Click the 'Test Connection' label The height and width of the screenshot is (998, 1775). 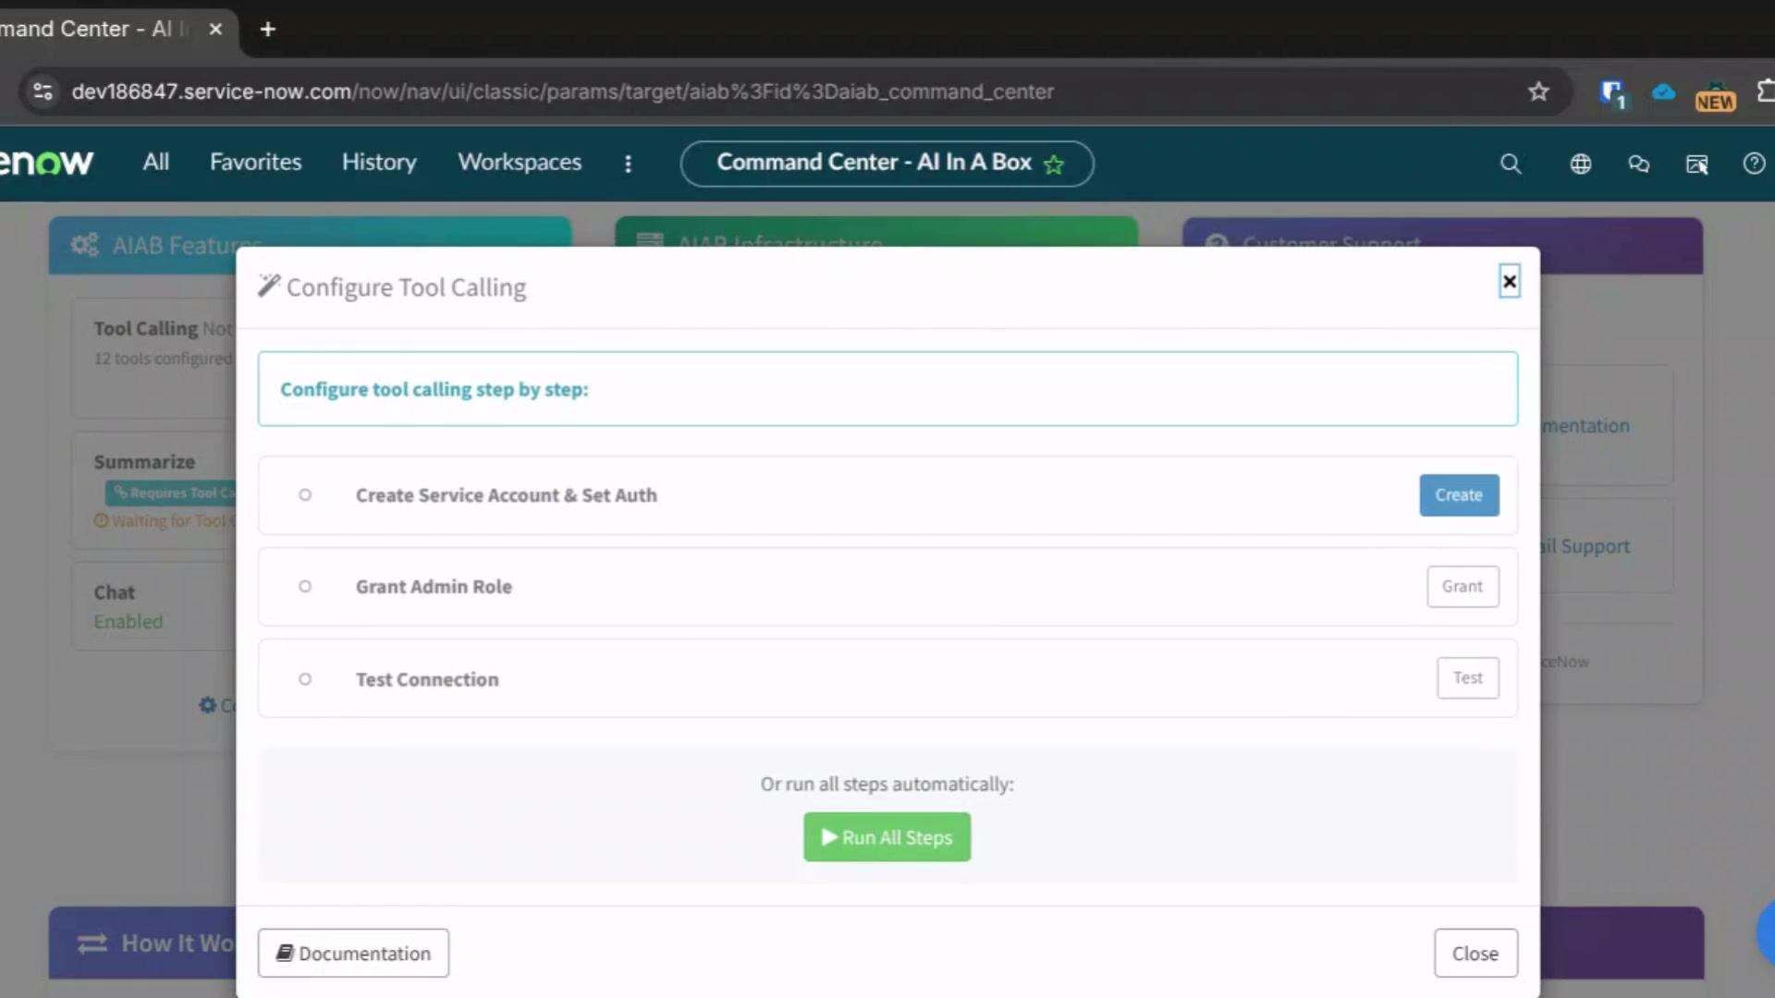pos(427,679)
